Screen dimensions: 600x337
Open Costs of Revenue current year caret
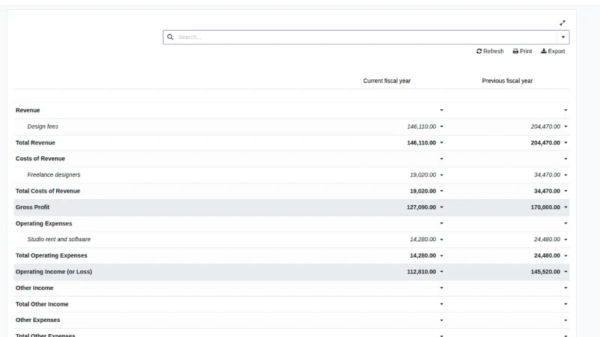(442, 159)
